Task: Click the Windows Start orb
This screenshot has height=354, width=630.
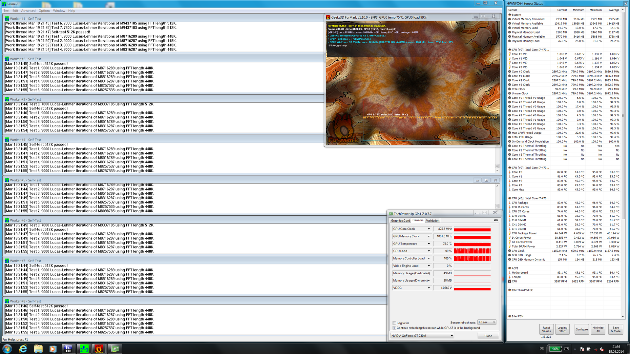Action: (7, 349)
